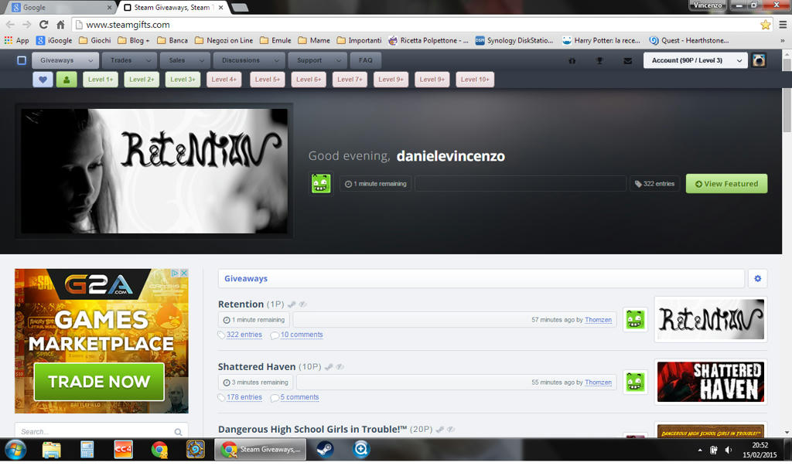Open the gift icon in navbar
This screenshot has width=792, height=476.
(572, 60)
